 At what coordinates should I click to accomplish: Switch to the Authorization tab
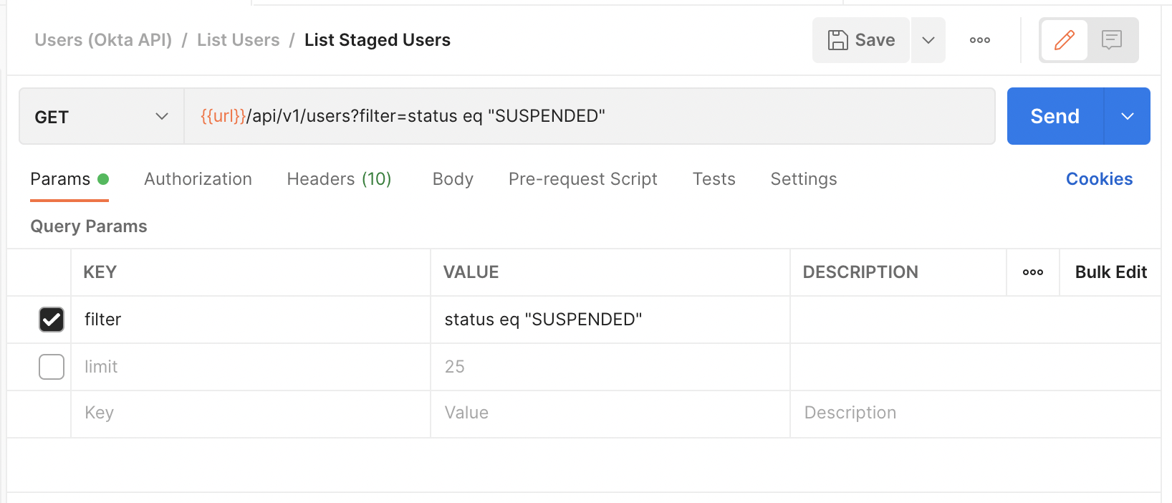pos(198,179)
